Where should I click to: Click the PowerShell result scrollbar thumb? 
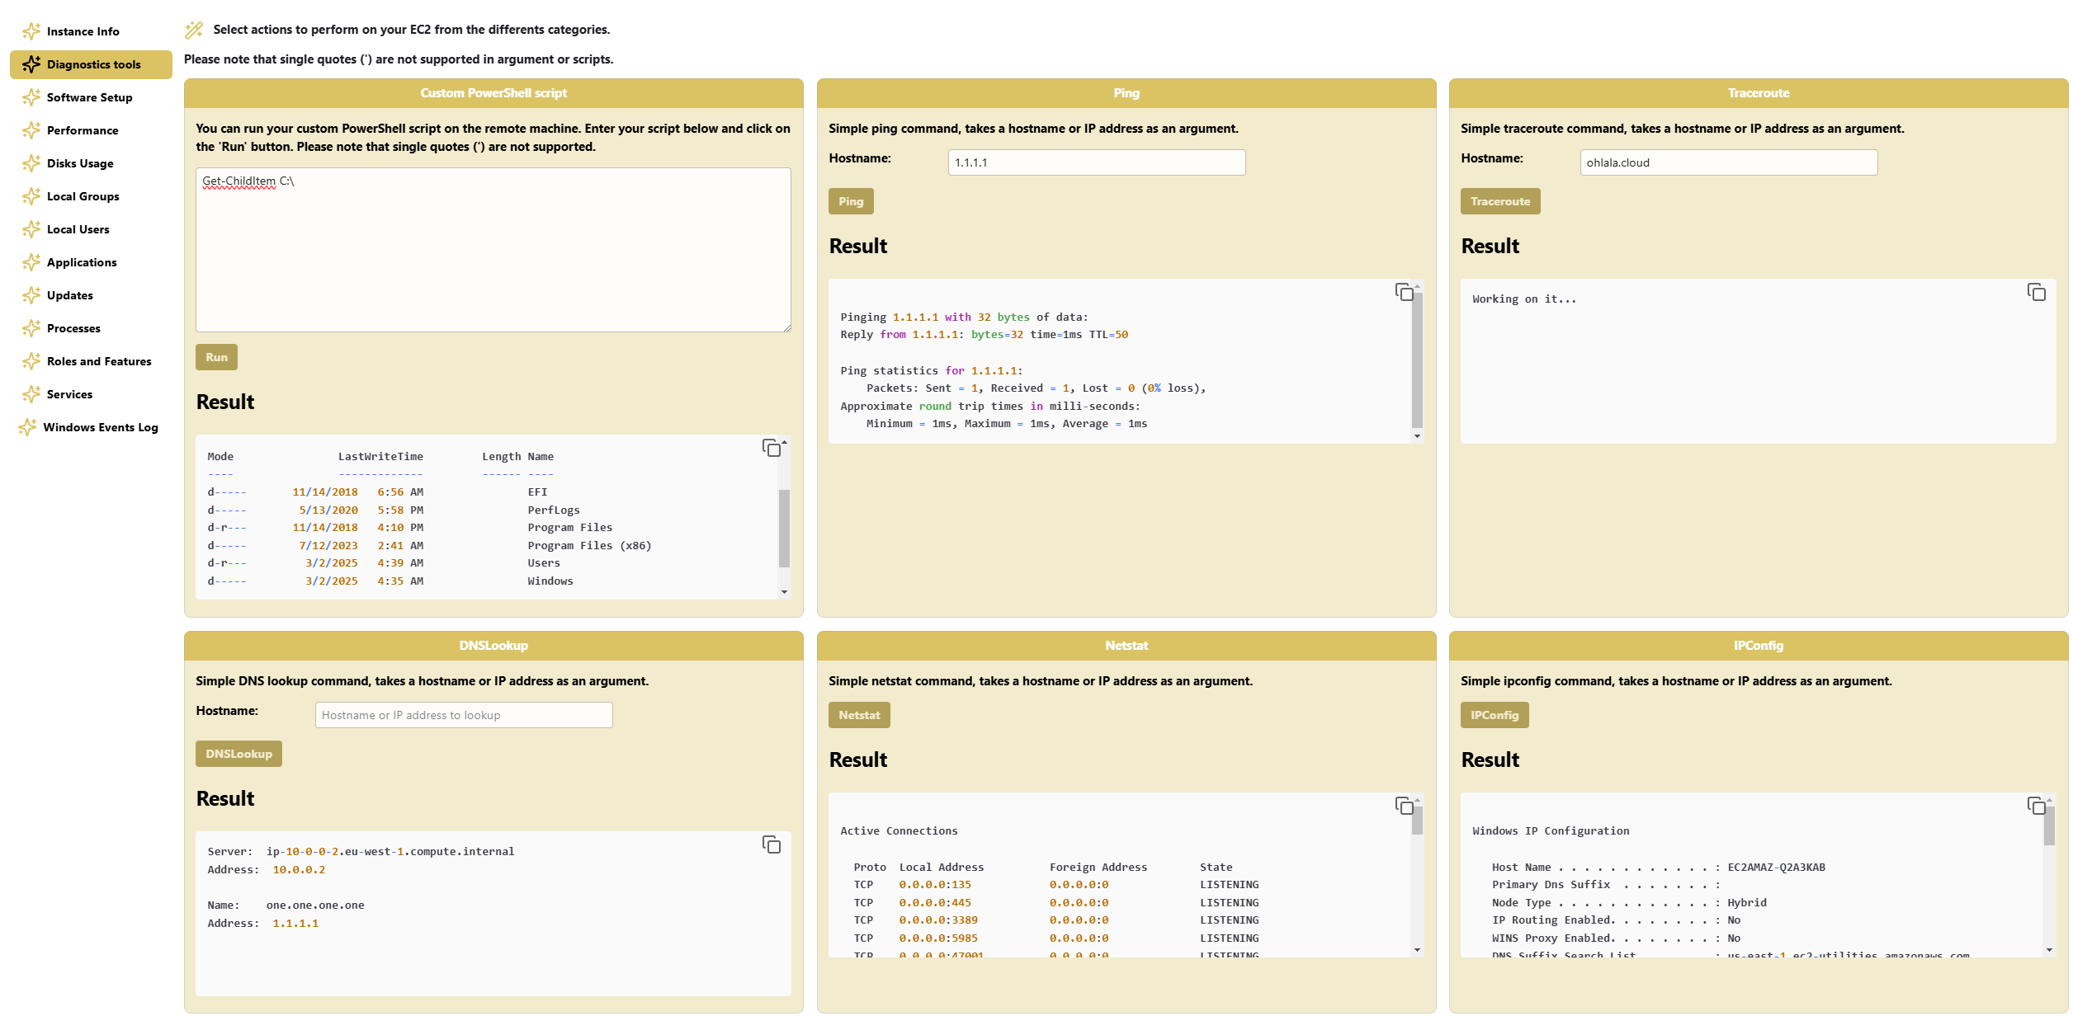point(784,529)
